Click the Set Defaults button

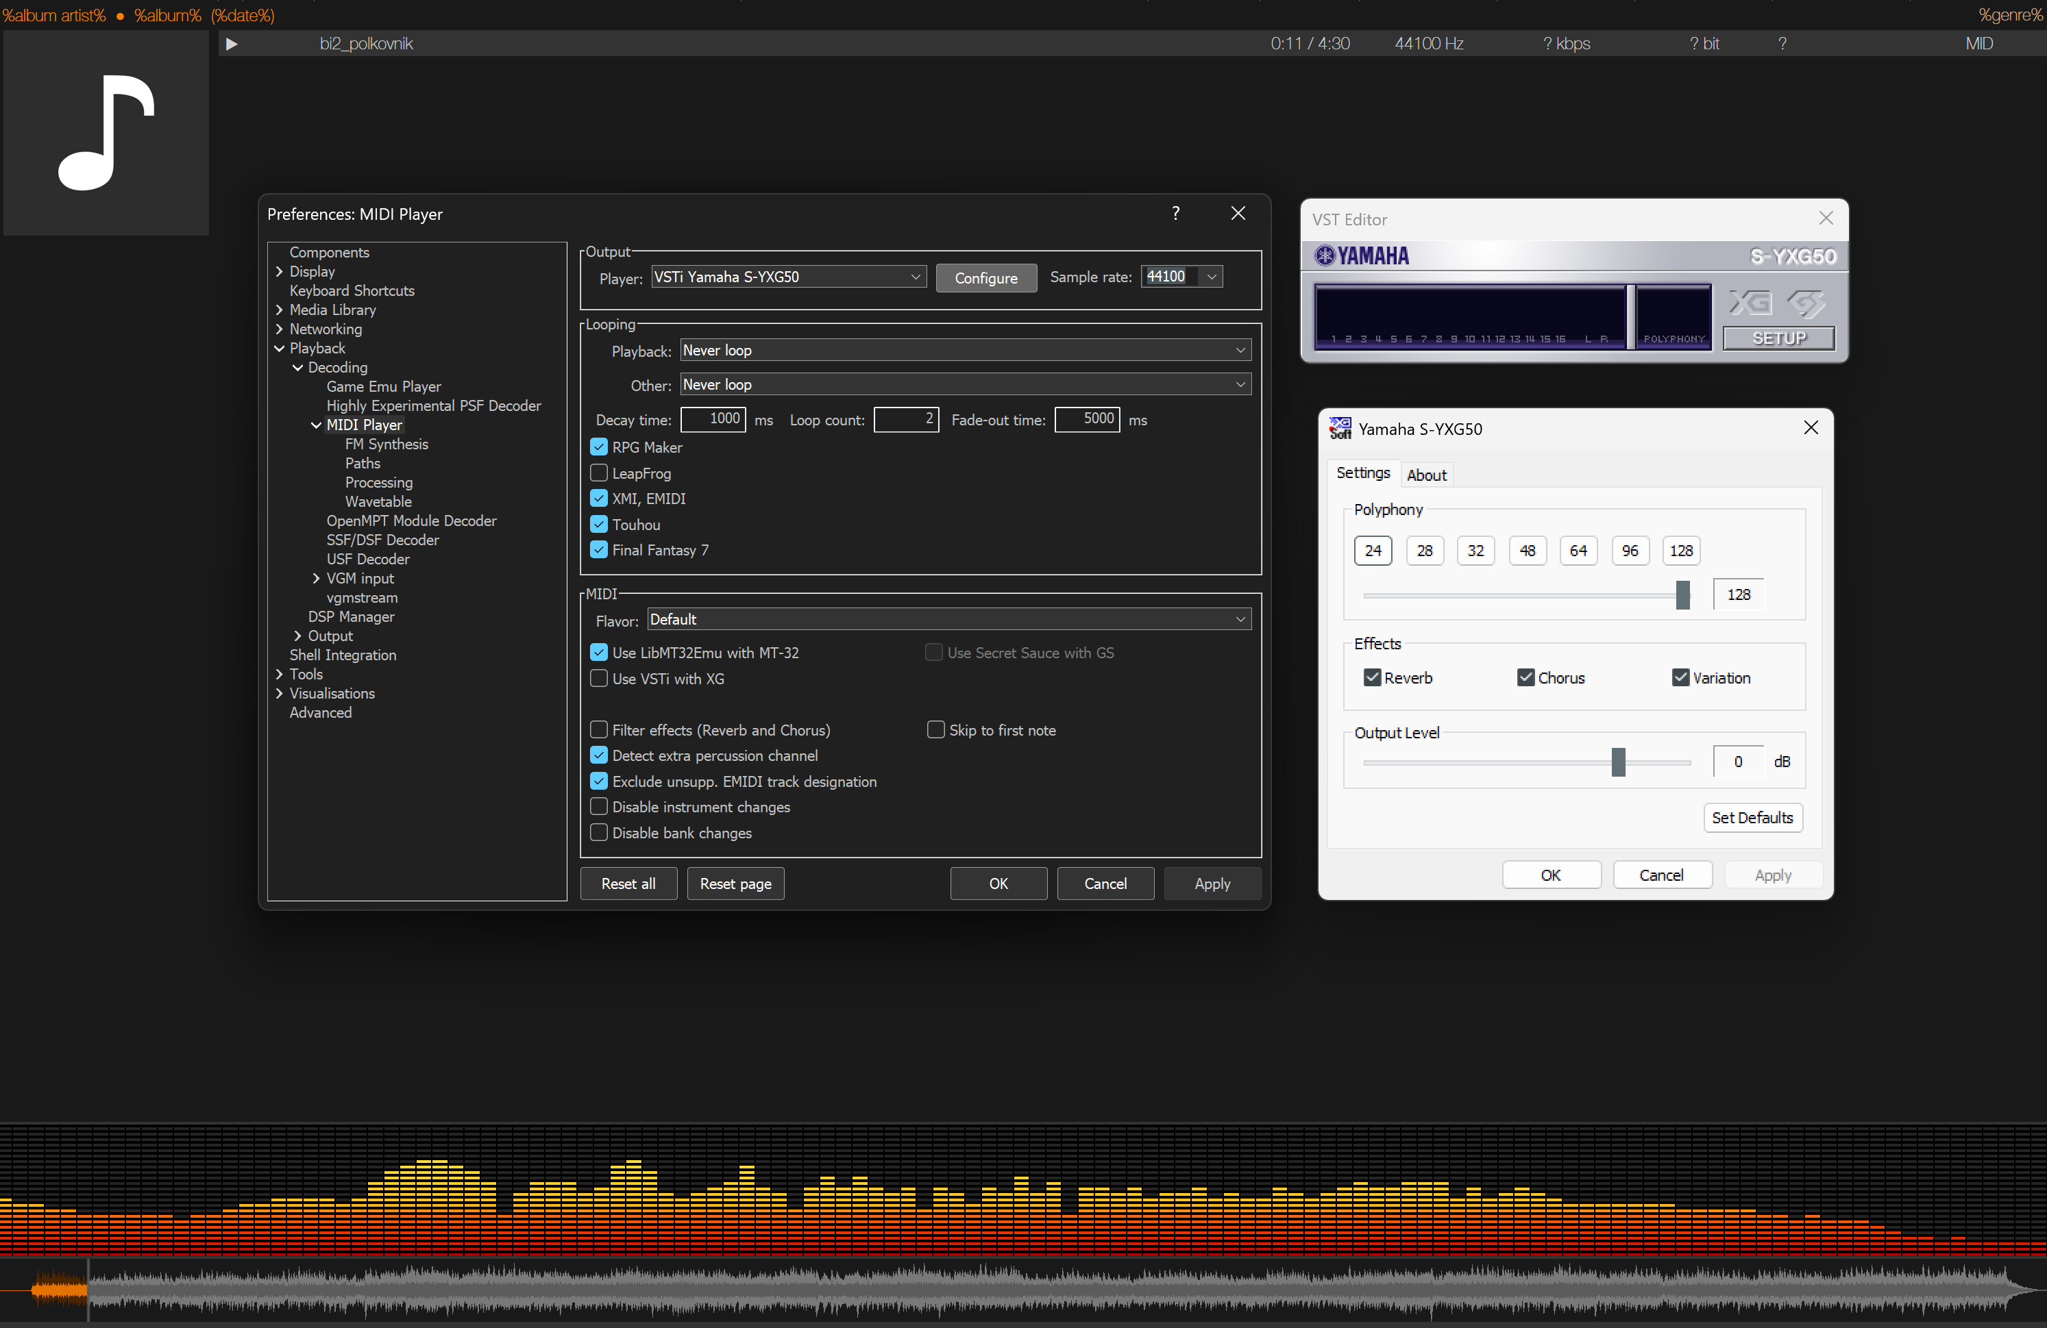click(1751, 818)
